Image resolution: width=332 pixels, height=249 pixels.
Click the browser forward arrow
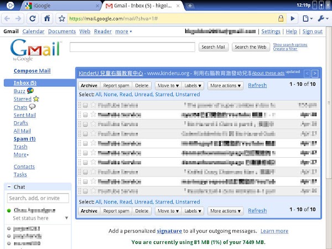19,19
